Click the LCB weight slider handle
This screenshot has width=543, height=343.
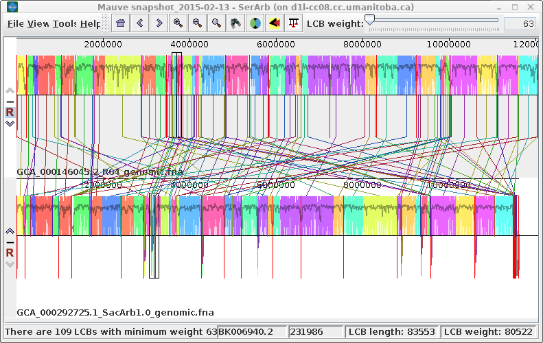coord(370,21)
